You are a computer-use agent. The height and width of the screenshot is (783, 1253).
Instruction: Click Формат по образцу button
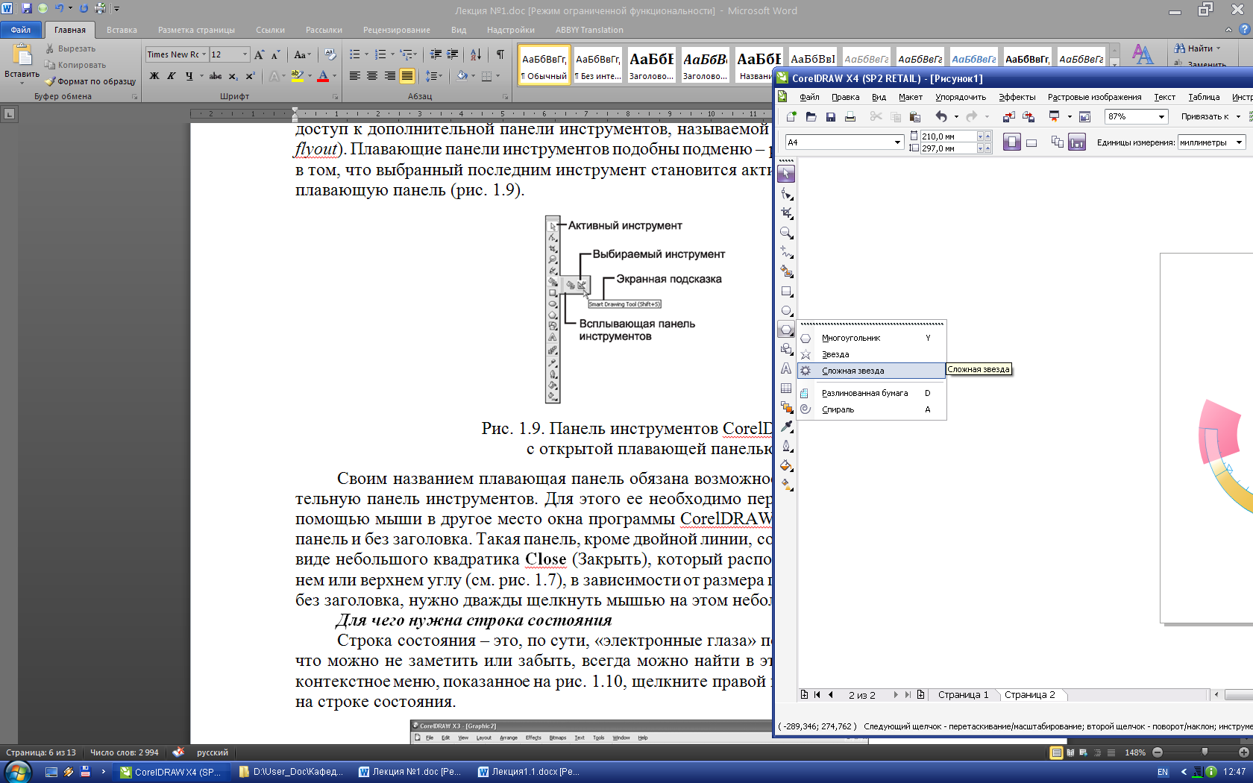[90, 81]
